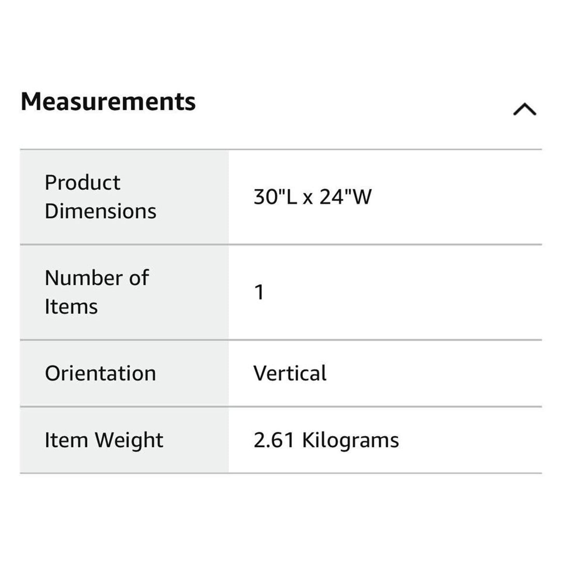Select the Orientation label cell

click(124, 373)
